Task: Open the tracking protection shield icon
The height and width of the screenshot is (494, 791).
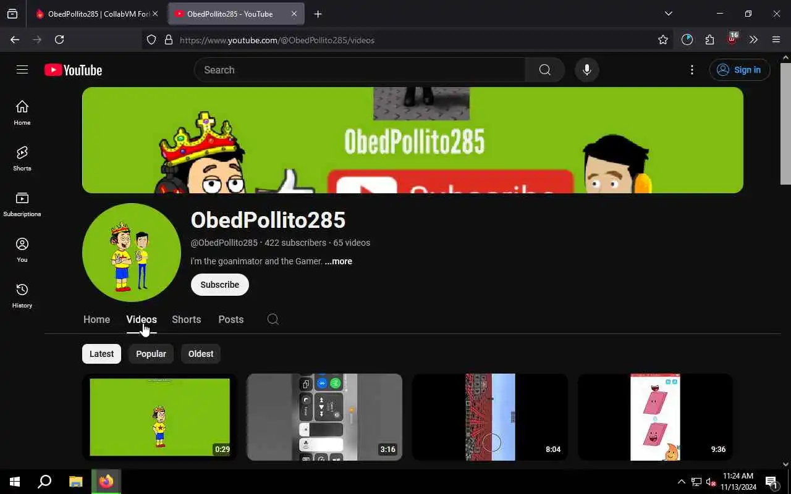Action: 151,40
